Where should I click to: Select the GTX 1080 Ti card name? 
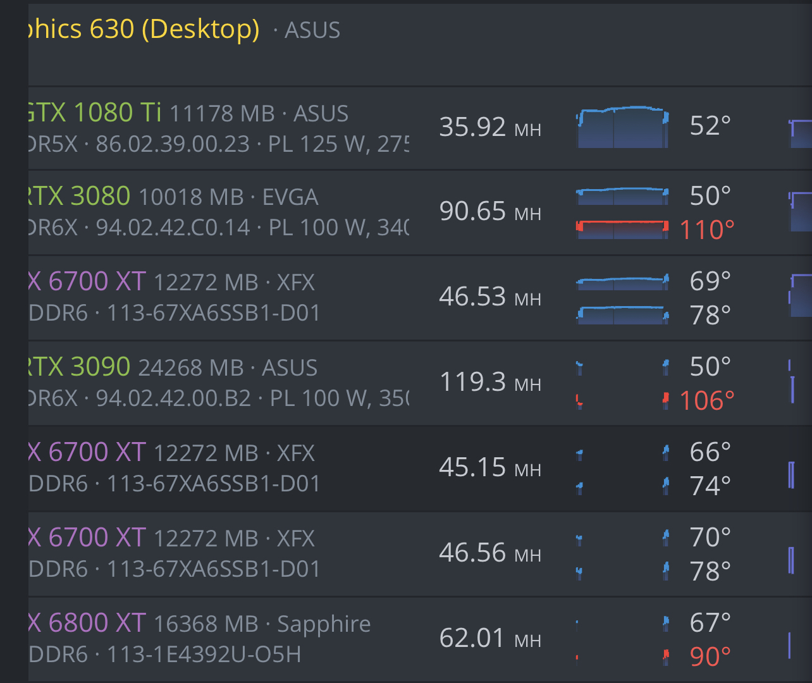tap(94, 113)
